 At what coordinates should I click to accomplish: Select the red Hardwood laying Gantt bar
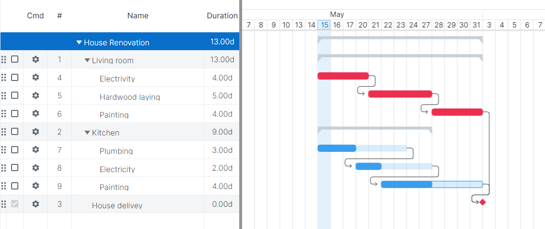(400, 94)
